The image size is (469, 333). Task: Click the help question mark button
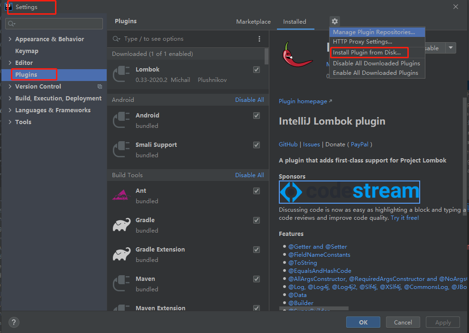(14, 322)
